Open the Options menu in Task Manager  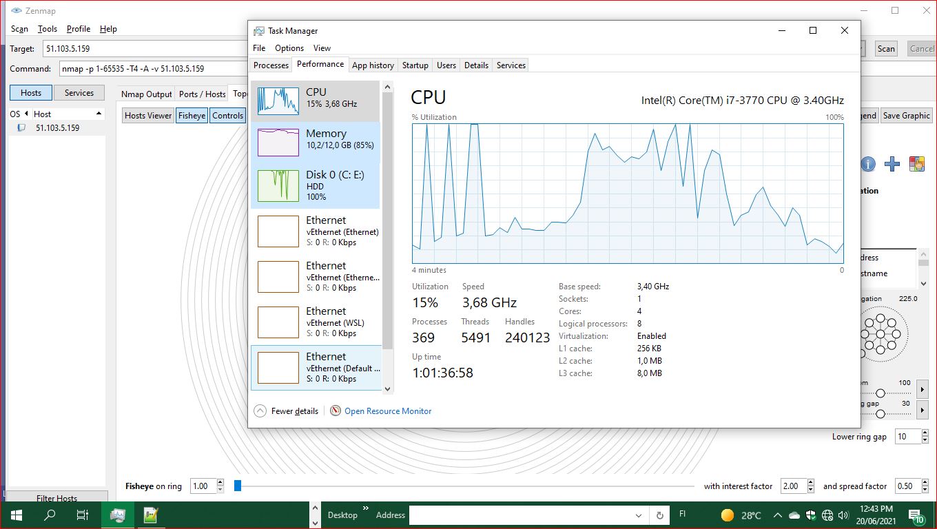[x=289, y=48]
